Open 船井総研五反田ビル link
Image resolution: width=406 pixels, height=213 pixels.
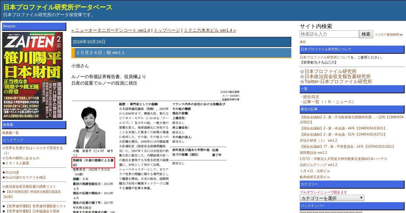315,177
